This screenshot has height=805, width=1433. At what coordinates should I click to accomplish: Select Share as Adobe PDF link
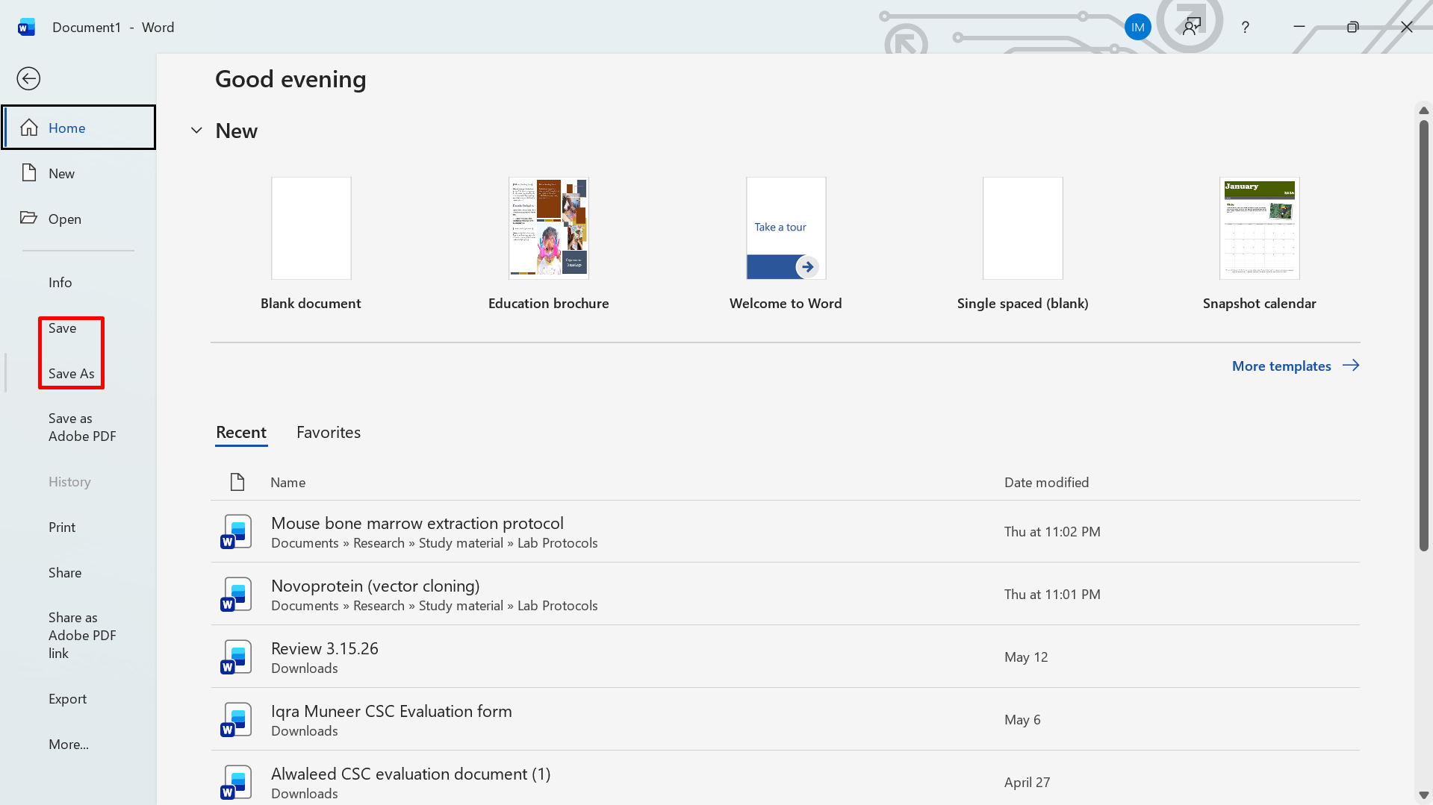click(82, 635)
